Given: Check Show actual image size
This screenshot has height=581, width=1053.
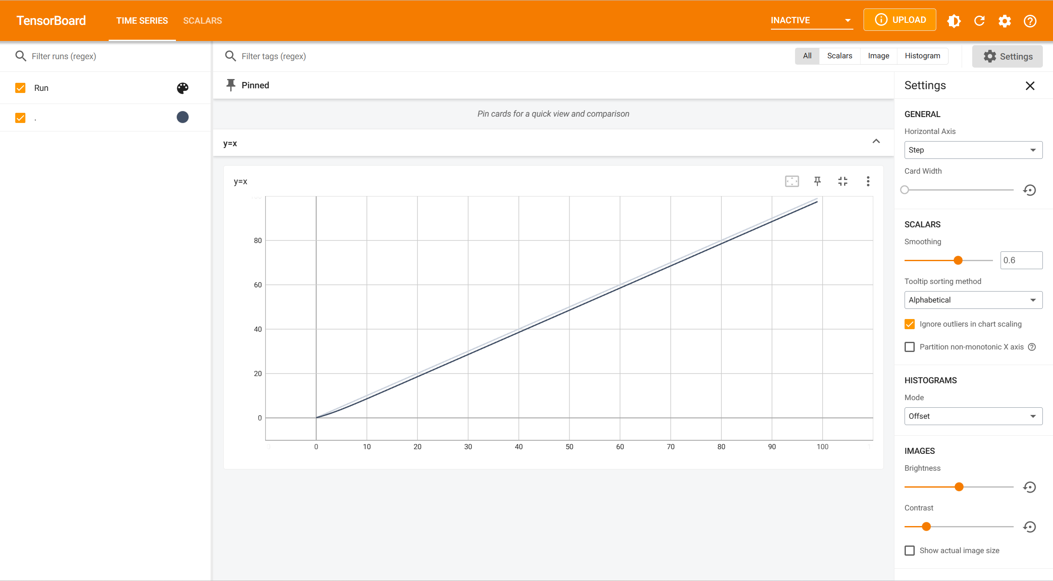Looking at the screenshot, I should [x=910, y=551].
